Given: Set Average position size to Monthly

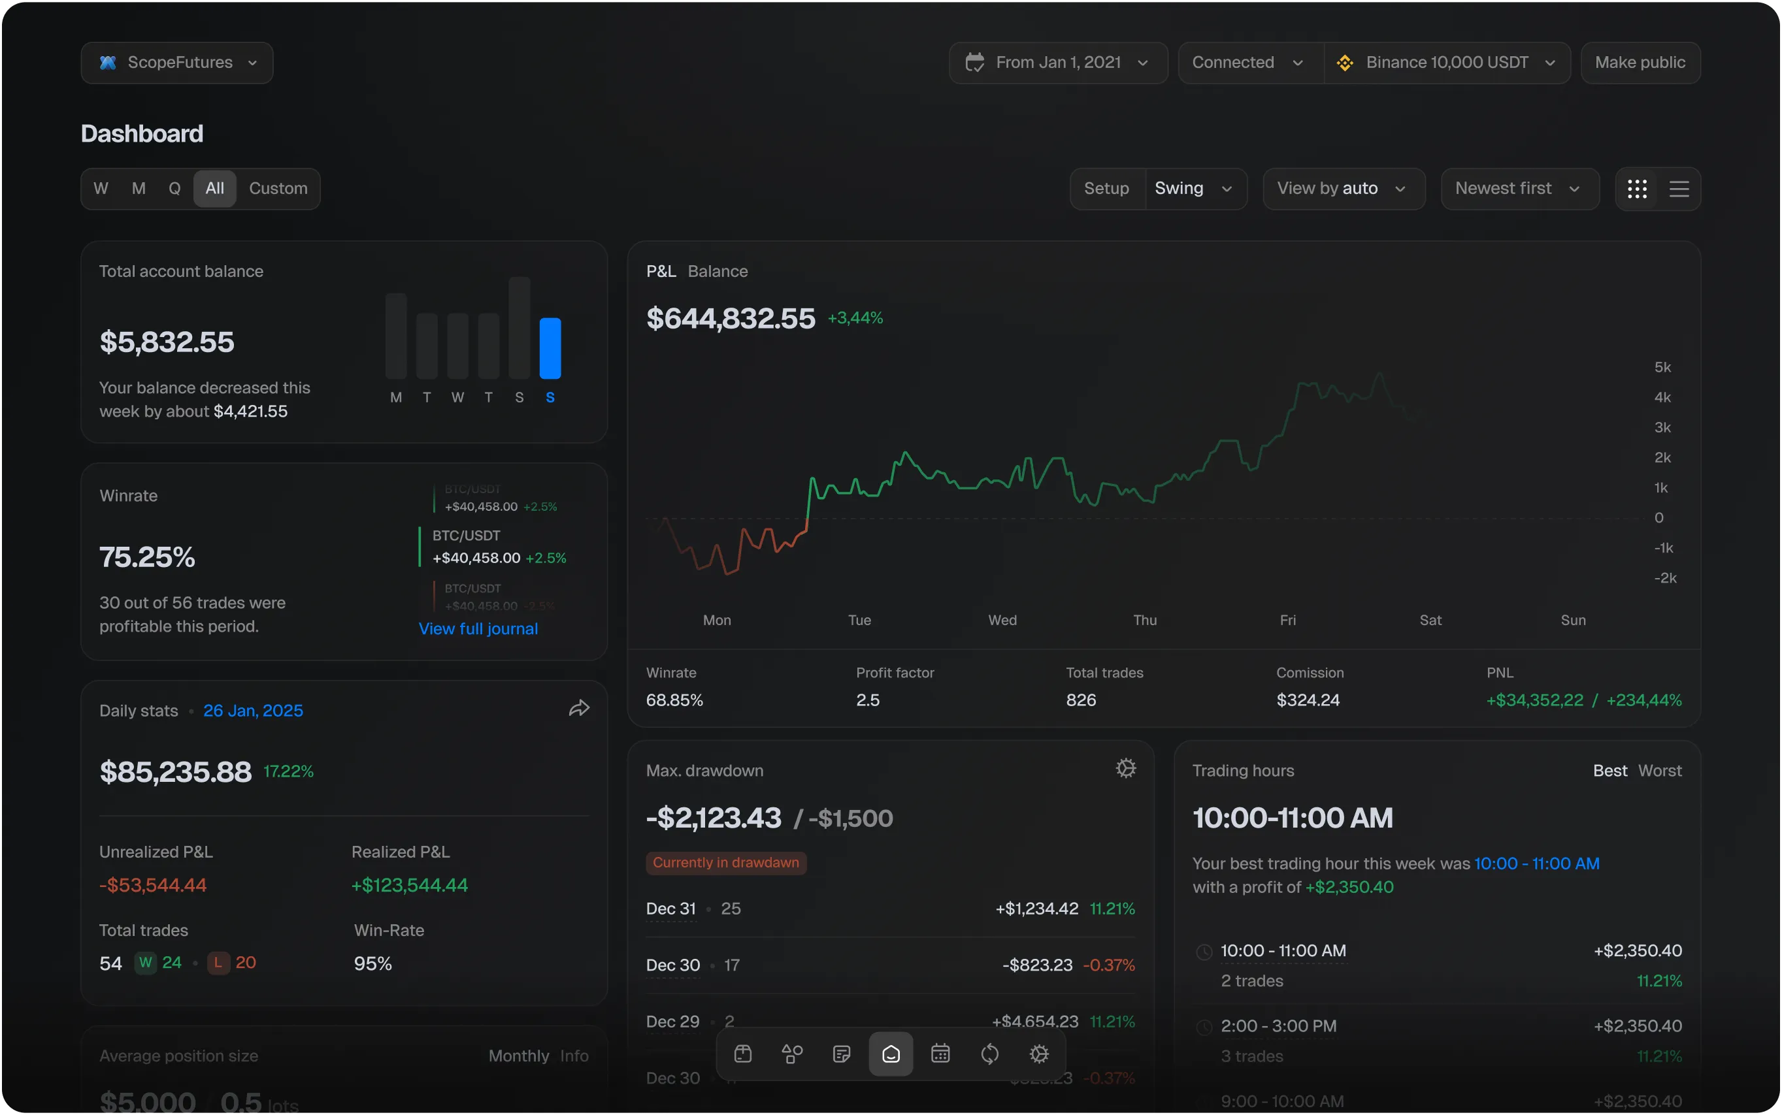Looking at the screenshot, I should (518, 1056).
